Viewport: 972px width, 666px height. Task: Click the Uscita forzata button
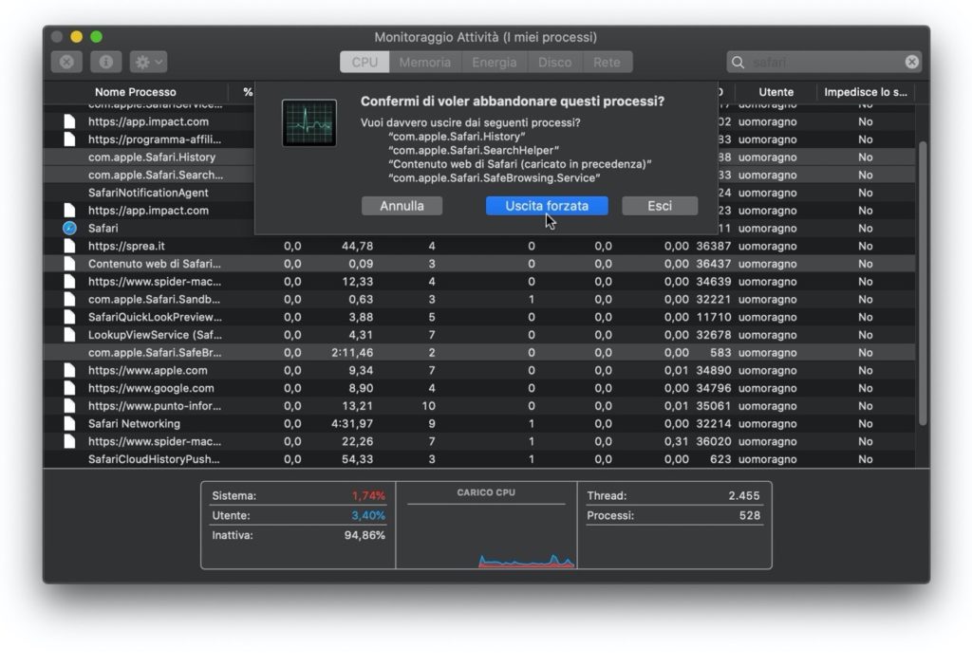(547, 206)
